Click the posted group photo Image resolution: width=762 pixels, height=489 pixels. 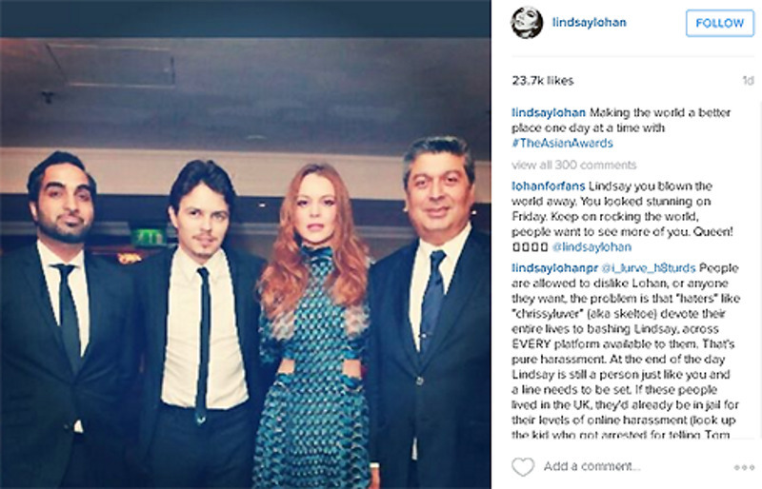coord(246,244)
